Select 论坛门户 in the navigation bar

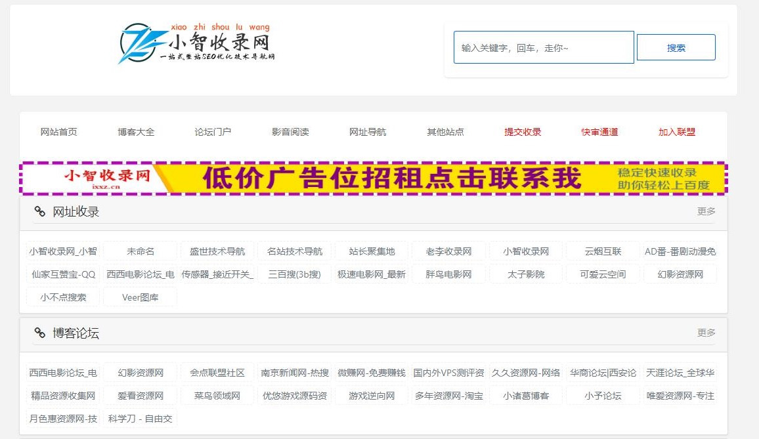213,132
